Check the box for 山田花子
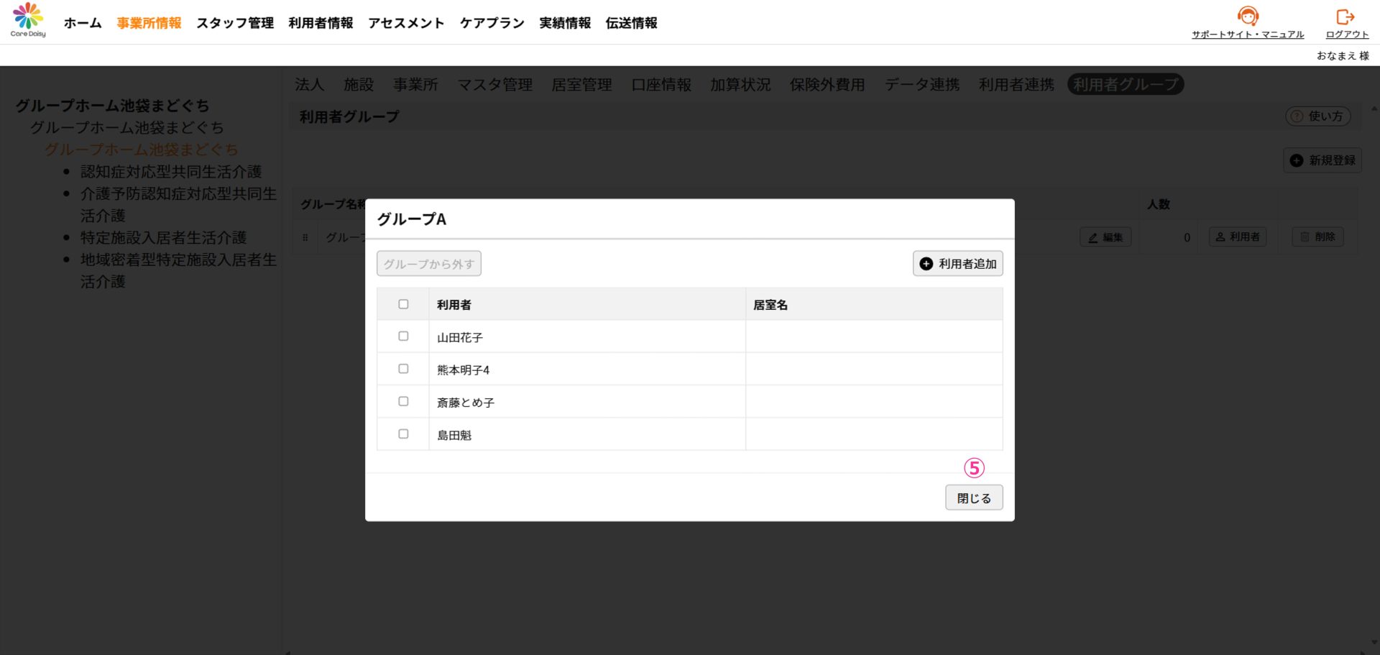This screenshot has height=655, width=1380. [x=403, y=336]
